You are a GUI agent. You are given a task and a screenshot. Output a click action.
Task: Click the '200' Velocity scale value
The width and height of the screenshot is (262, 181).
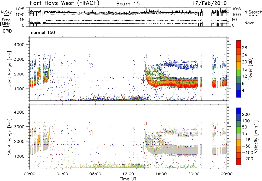(x=246, y=114)
